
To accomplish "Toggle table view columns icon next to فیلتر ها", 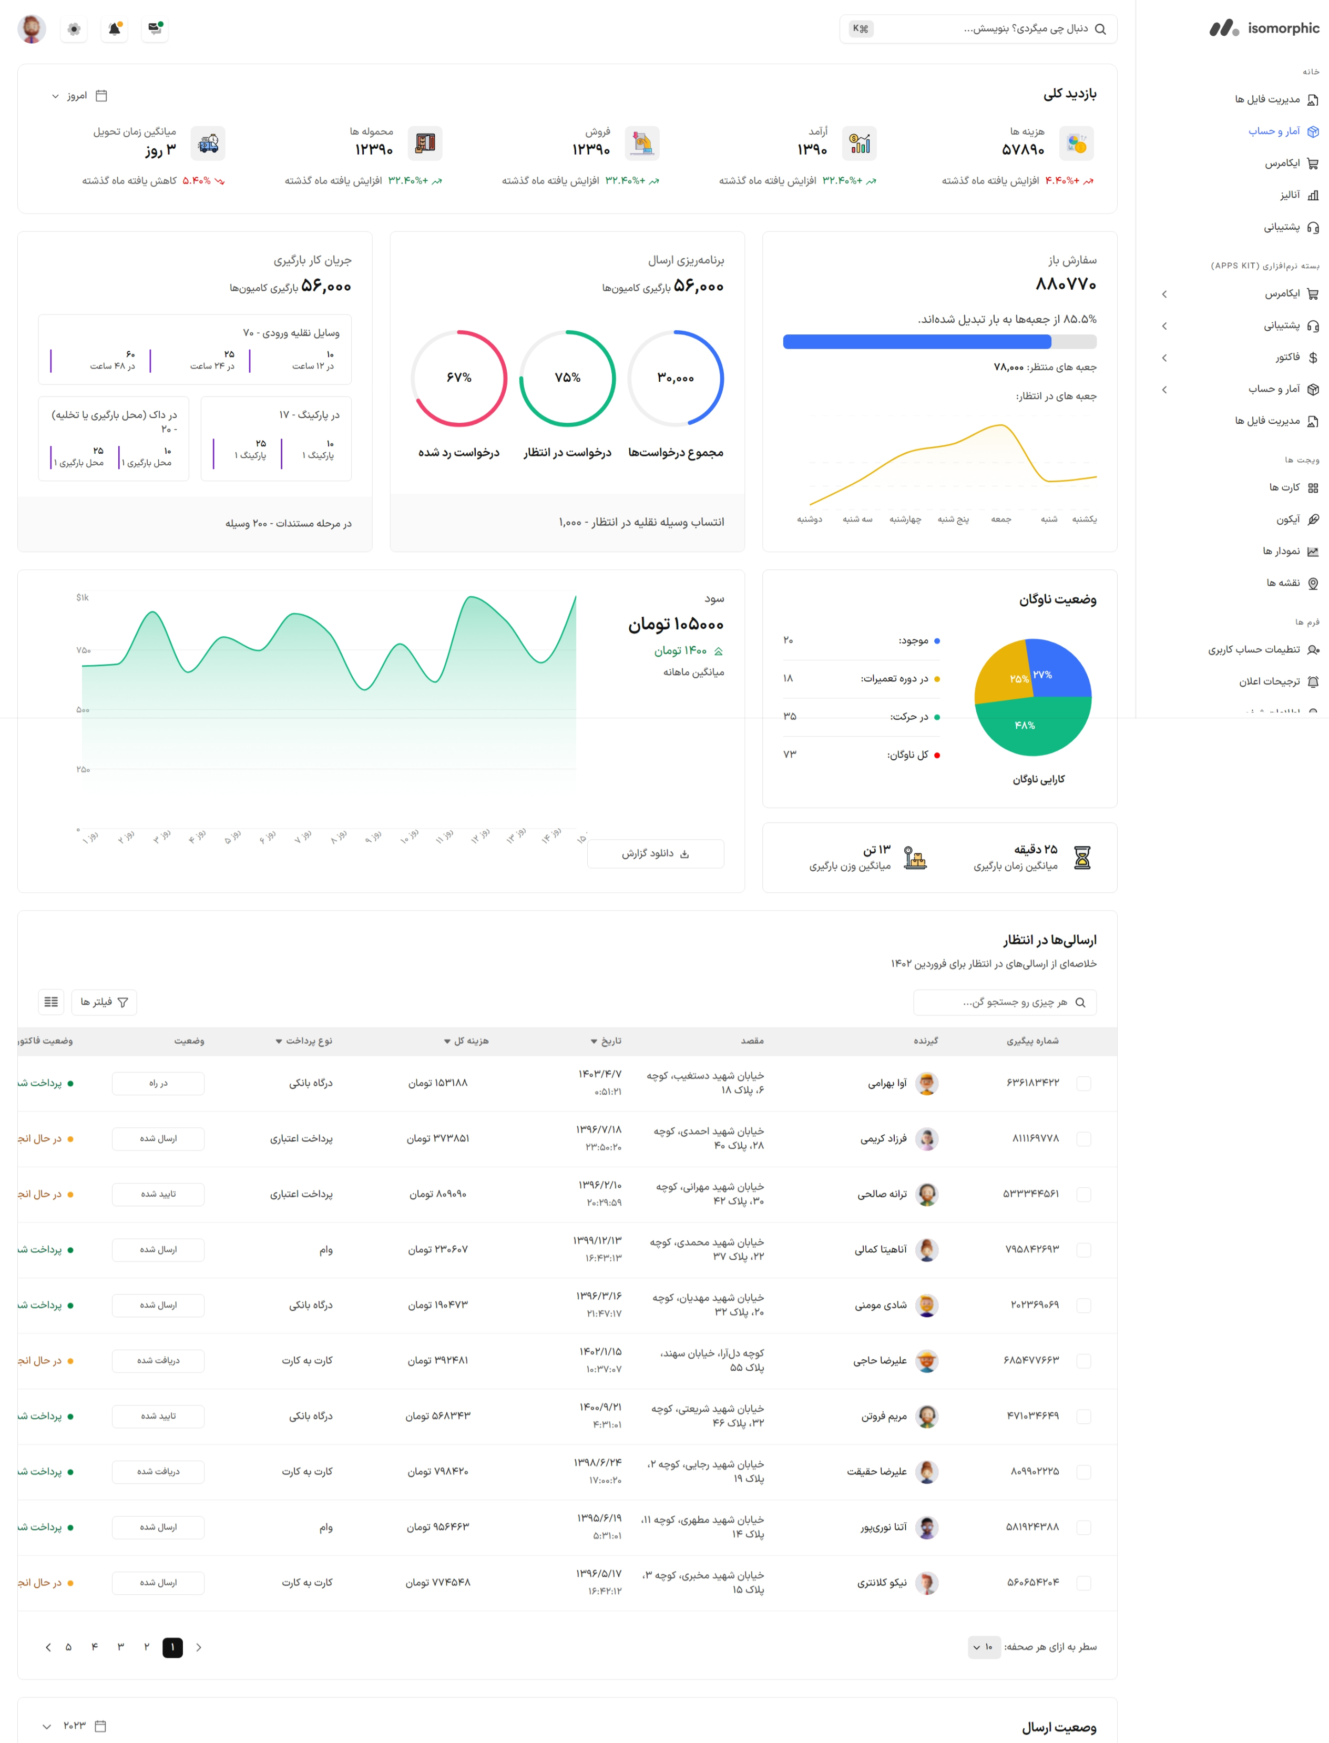I will tap(52, 1003).
